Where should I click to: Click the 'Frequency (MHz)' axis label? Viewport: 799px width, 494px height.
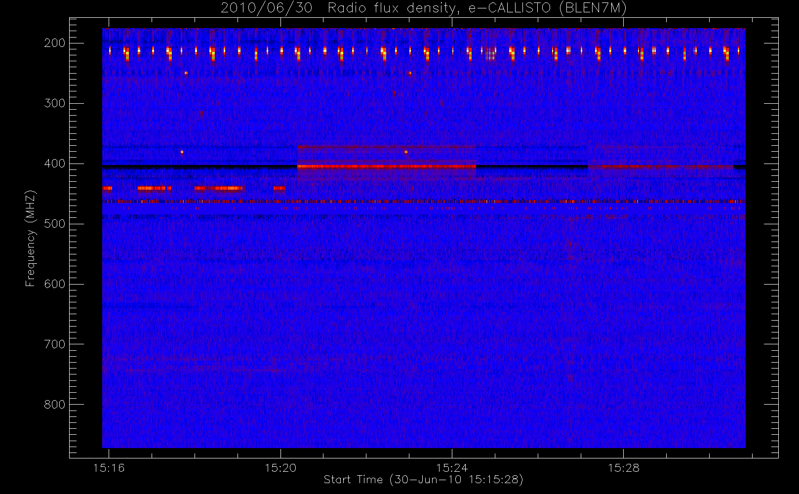[x=31, y=239]
